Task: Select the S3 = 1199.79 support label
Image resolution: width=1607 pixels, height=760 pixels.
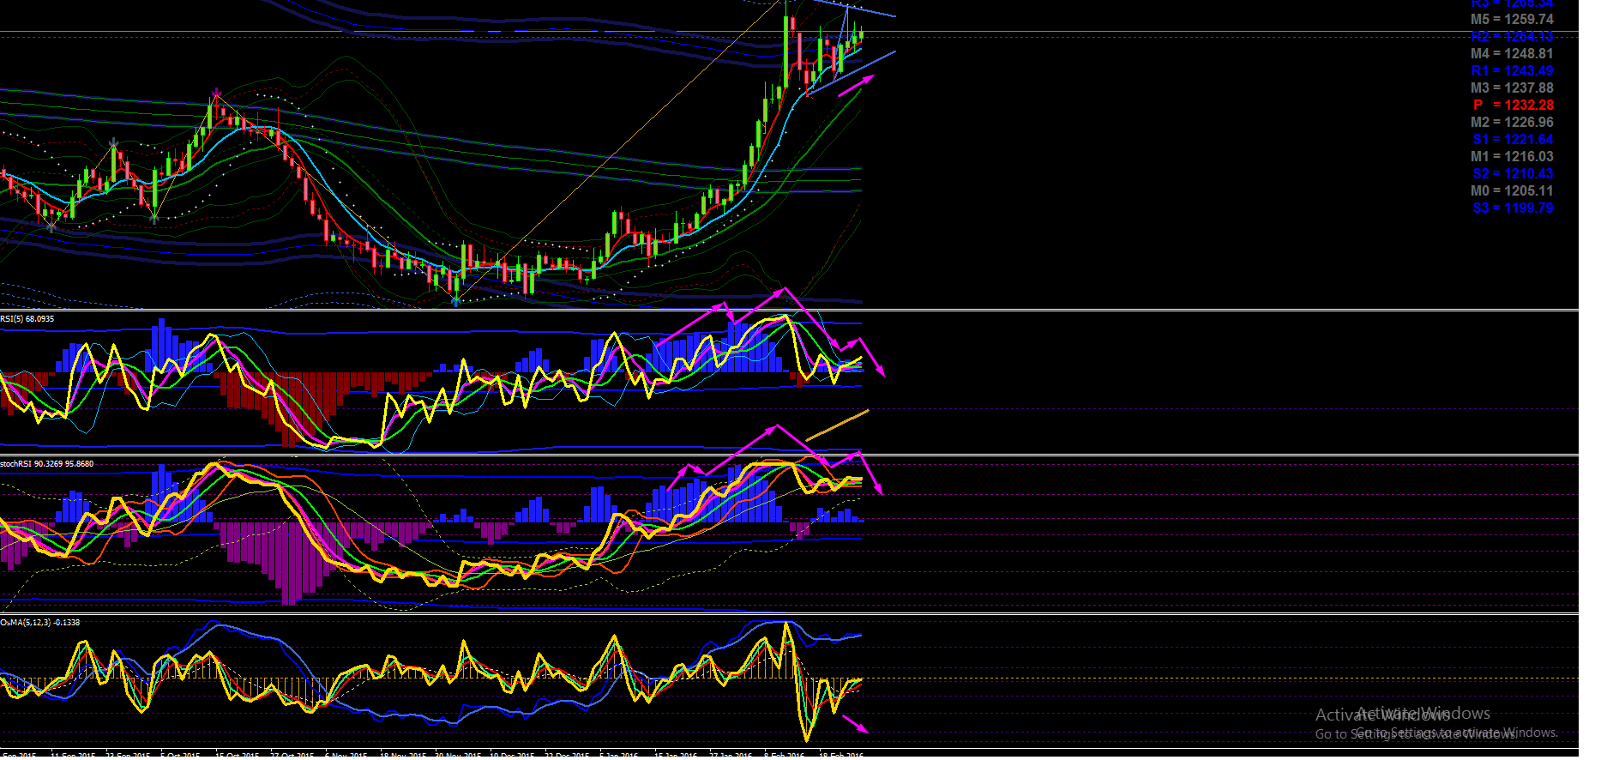Action: (1513, 208)
